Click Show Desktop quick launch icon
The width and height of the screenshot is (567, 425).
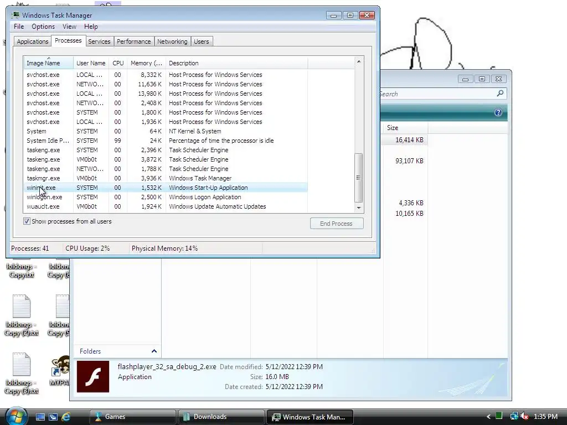pyautogui.click(x=40, y=417)
